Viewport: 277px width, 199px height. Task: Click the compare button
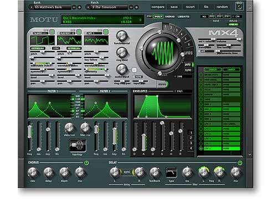click(158, 7)
